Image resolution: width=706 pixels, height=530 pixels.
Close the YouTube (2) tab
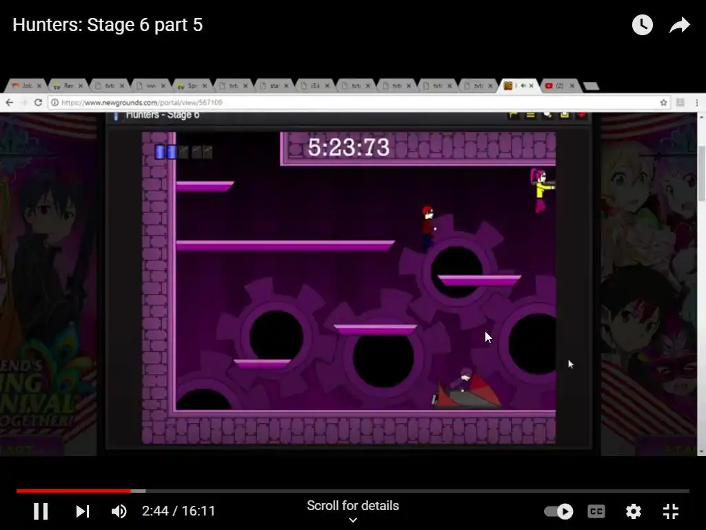click(x=572, y=86)
